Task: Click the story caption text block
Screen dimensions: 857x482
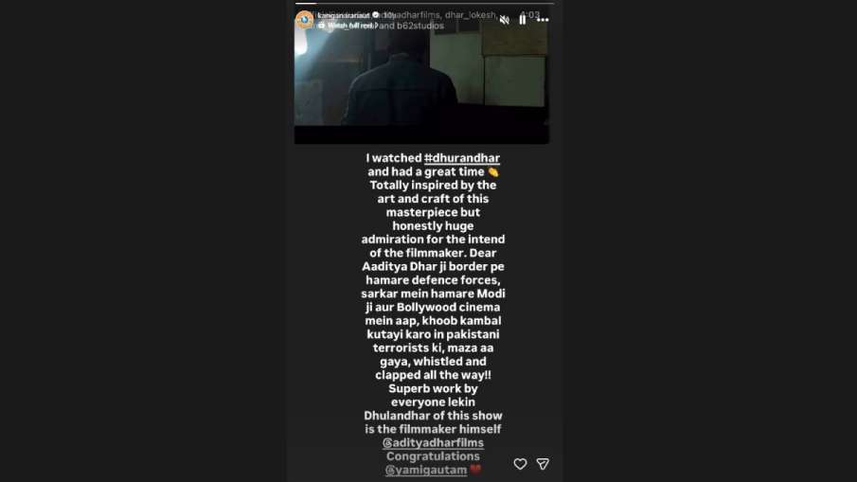Action: 433,313
